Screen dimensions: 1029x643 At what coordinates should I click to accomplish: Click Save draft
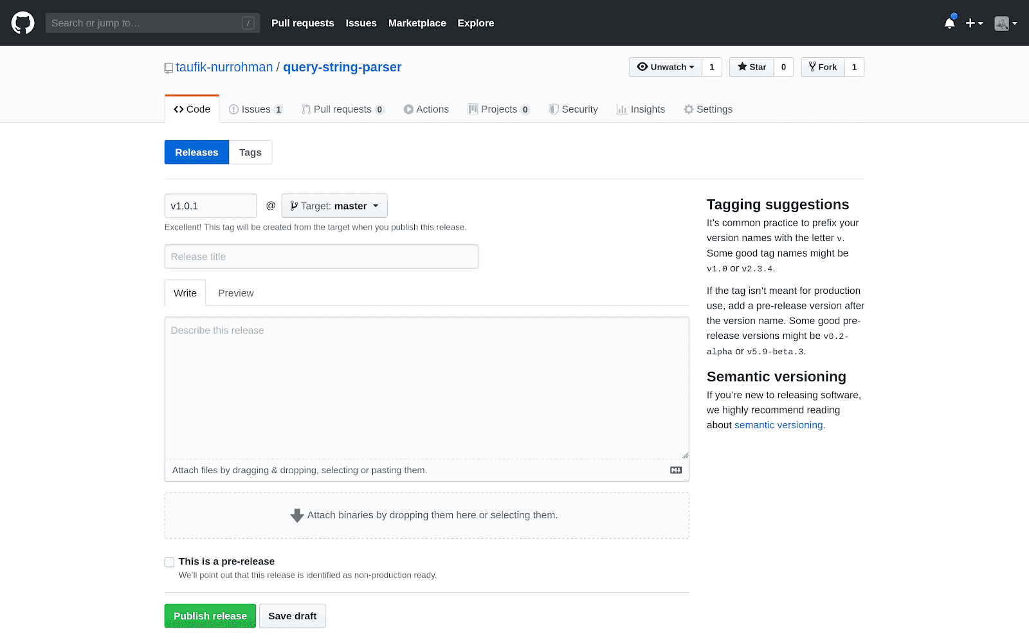[293, 616]
